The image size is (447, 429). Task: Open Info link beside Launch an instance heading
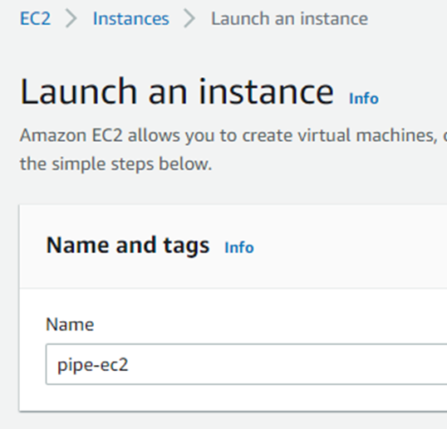coord(364,99)
